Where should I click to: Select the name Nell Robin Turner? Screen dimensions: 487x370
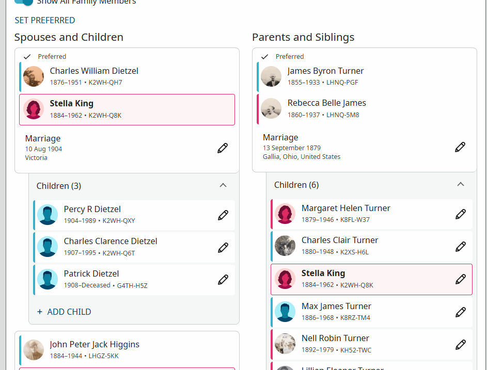[336, 338]
